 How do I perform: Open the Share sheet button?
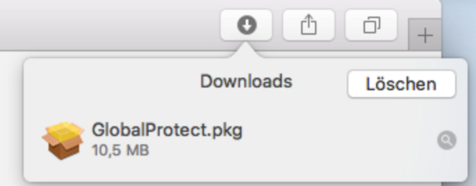coord(309,25)
